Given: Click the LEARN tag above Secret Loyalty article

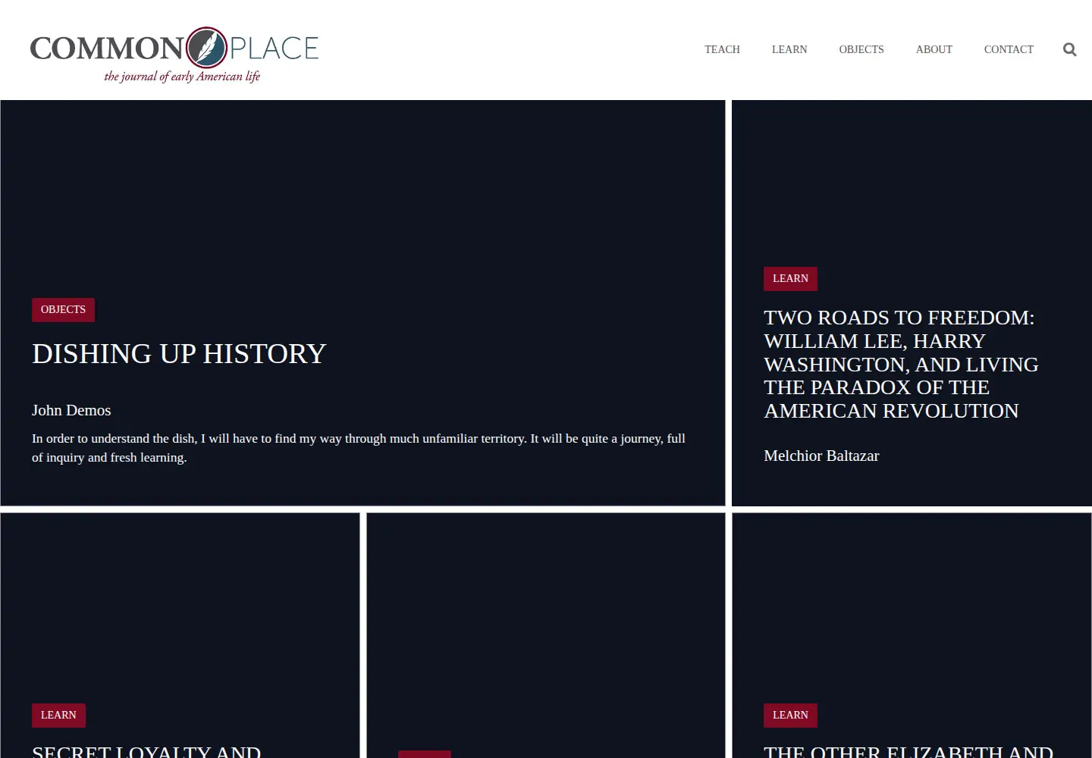Looking at the screenshot, I should pyautogui.click(x=58, y=715).
